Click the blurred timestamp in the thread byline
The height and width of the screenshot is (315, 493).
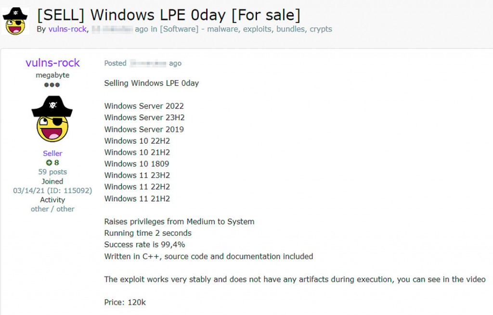pyautogui.click(x=112, y=29)
